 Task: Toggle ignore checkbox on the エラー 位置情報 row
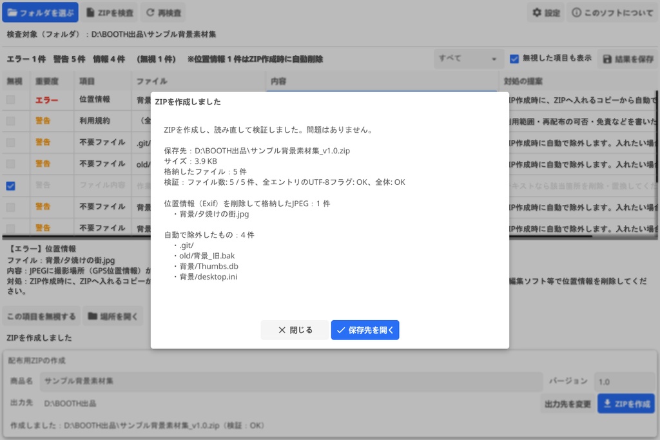(x=10, y=100)
